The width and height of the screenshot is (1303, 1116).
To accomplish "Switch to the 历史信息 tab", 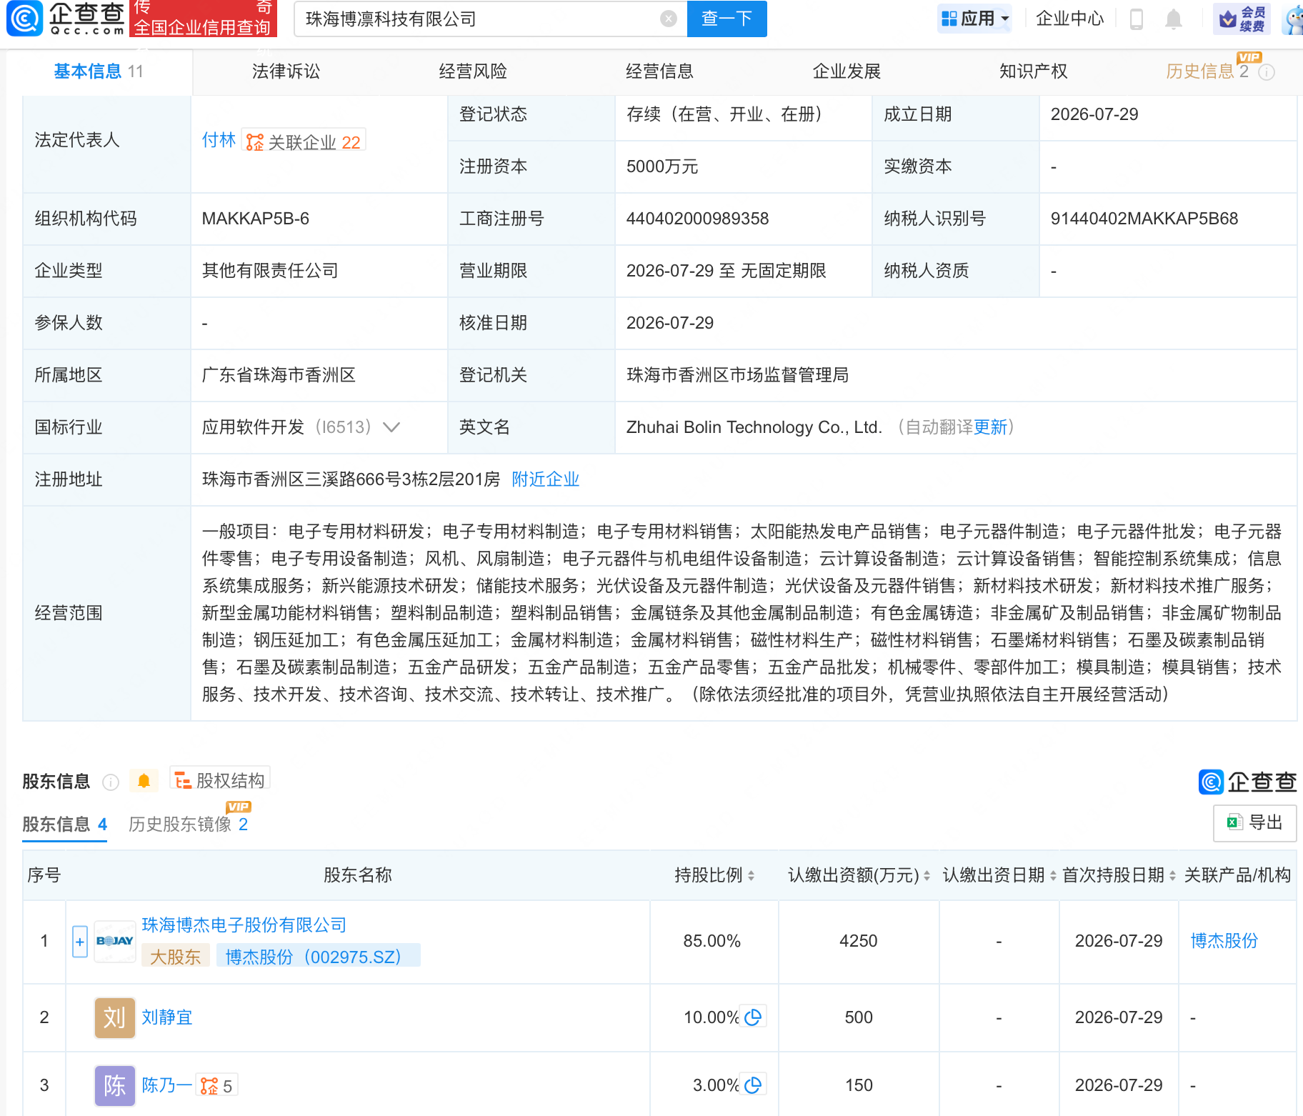I will [x=1207, y=71].
